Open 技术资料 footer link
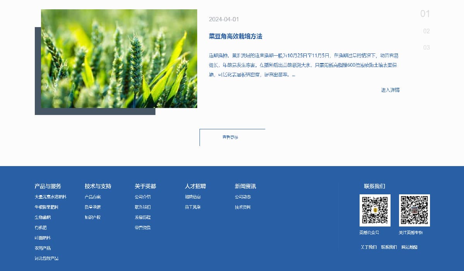Image resolution: width=464 pixels, height=271 pixels. pos(243,207)
